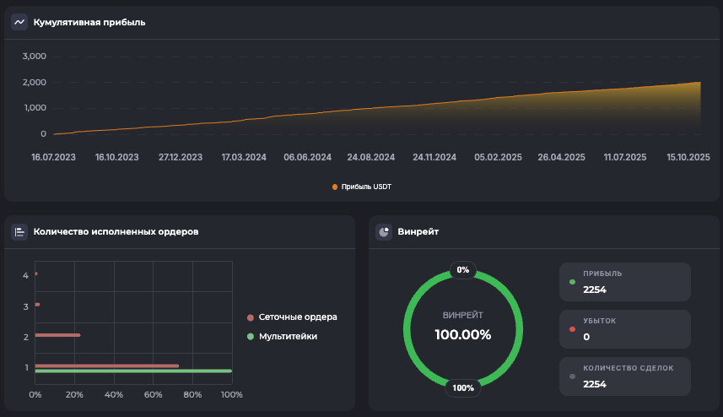Click the red grid orders bar at level 2

coord(57,335)
